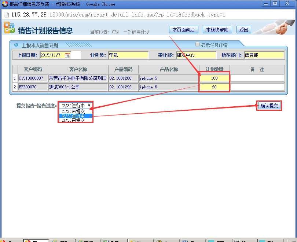This screenshot has width=297, height=242.
Task: Click the 上报日期 date field
Action: pyautogui.click(x=52, y=55)
